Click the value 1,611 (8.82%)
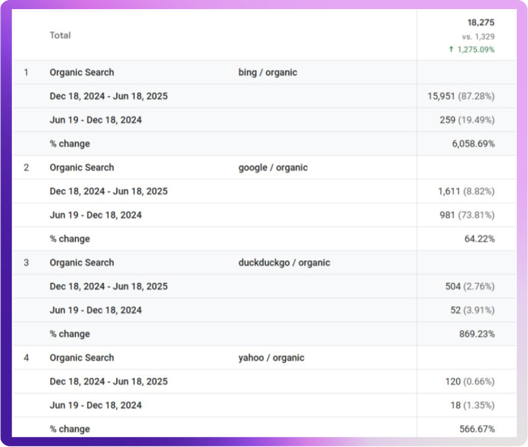Image resolution: width=528 pixels, height=447 pixels. click(467, 191)
